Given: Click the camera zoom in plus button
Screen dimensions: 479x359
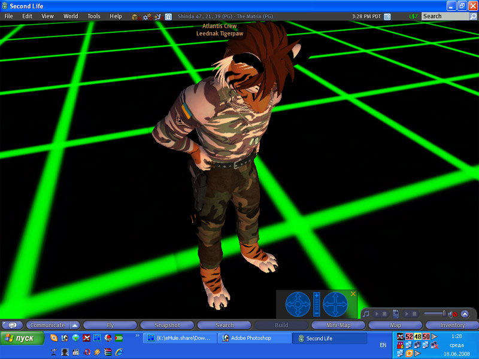Looking at the screenshot, I should (x=317, y=296).
